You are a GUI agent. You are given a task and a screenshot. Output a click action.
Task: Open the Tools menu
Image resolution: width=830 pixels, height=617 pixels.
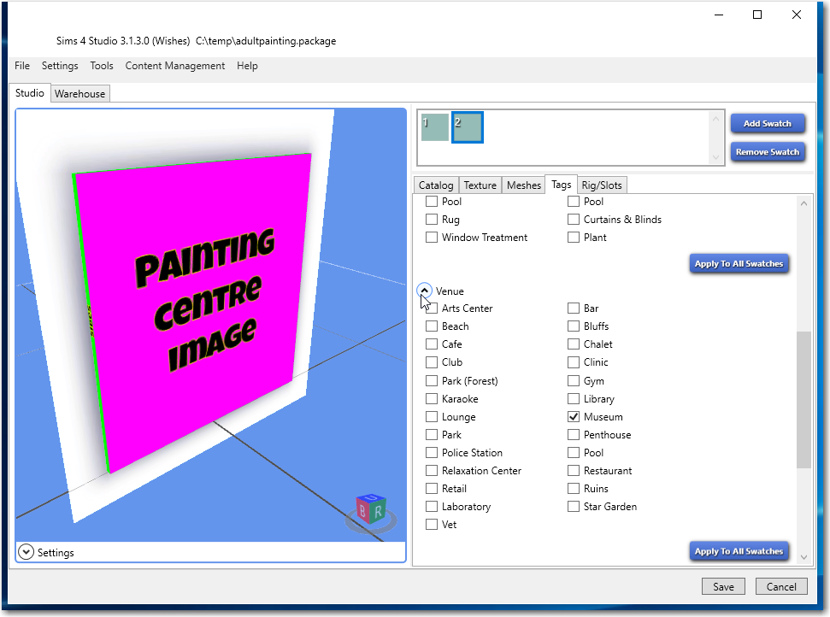tap(102, 66)
